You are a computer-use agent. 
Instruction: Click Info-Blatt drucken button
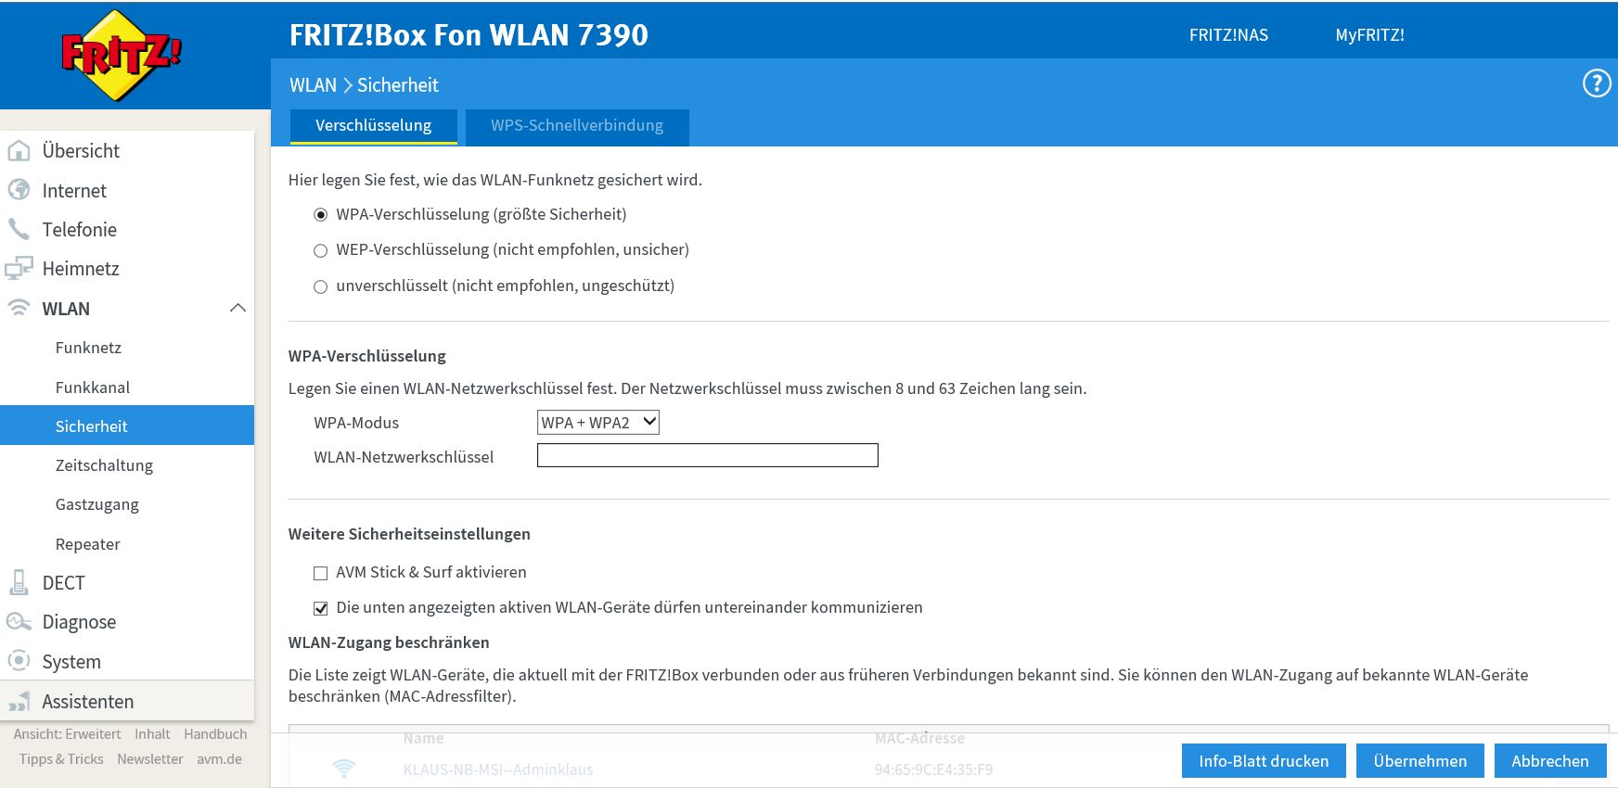(1263, 761)
